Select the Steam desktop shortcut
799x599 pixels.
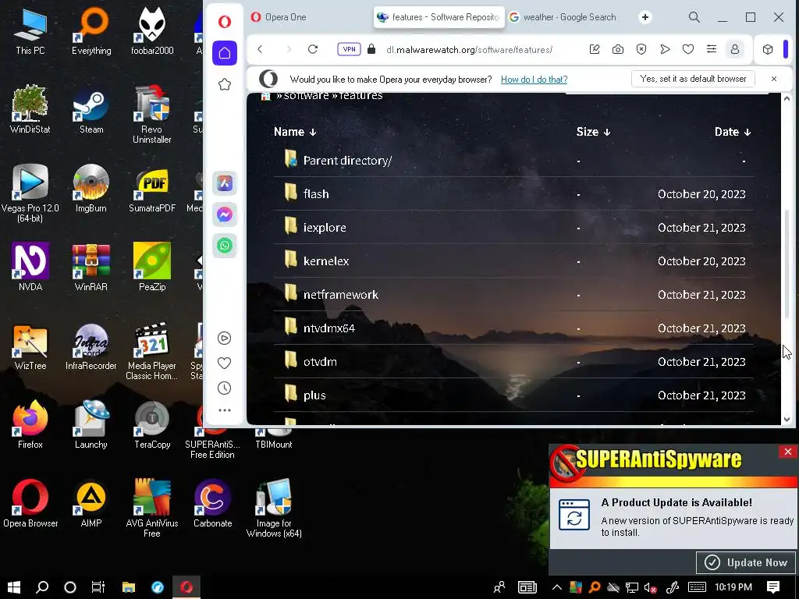(91, 111)
